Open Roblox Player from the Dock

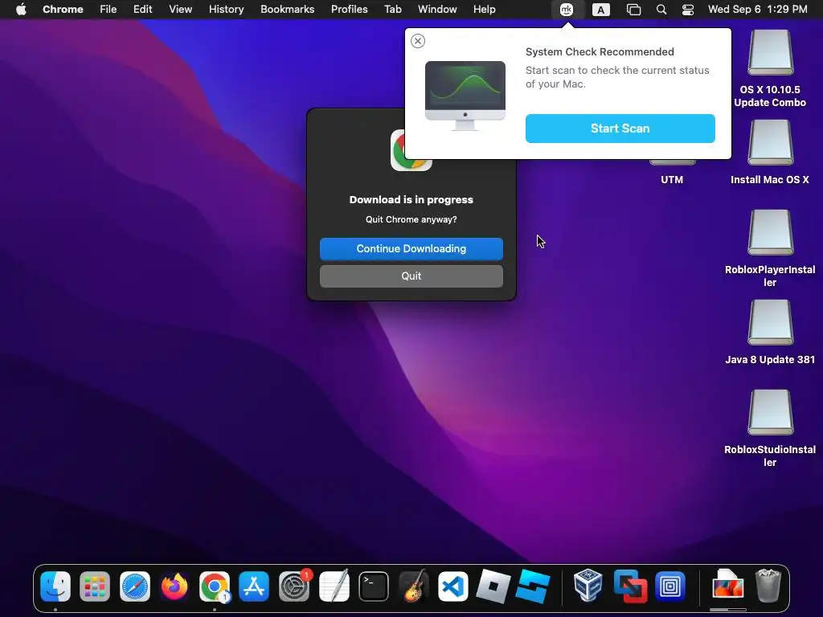pos(493,586)
